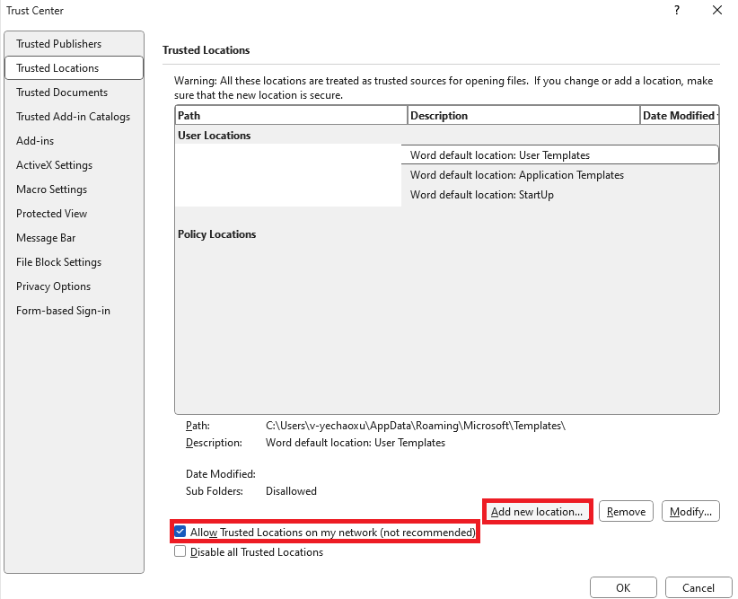738x599 pixels.
Task: View File Block Settings
Action: [57, 261]
